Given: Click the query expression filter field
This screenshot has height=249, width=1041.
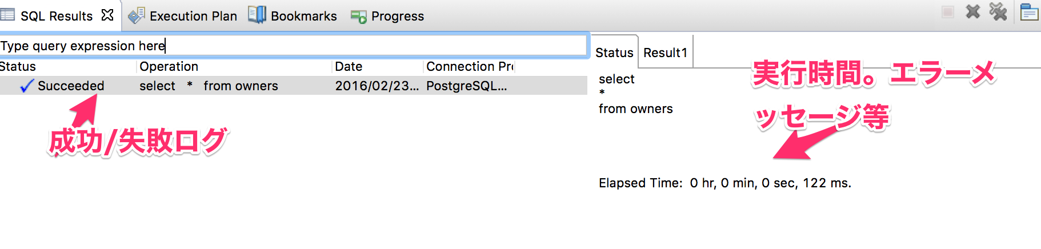Looking at the screenshot, I should point(293,46).
